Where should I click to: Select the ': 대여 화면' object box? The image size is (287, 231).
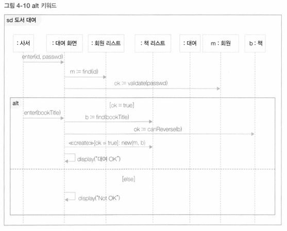pyautogui.click(x=64, y=43)
